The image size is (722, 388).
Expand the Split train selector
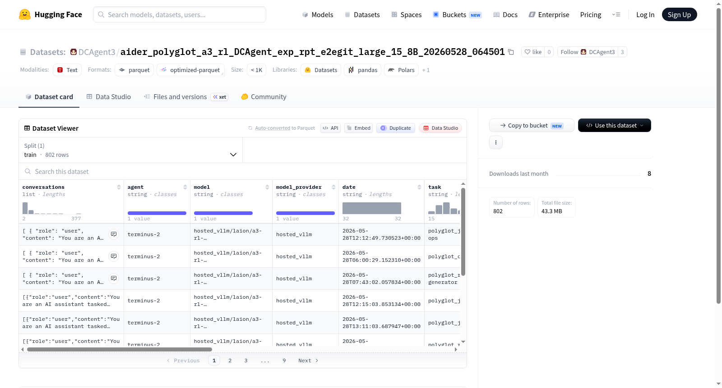(x=130, y=150)
